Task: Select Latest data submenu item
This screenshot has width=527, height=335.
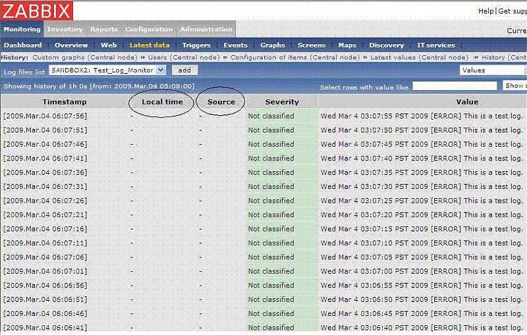Action: [150, 45]
